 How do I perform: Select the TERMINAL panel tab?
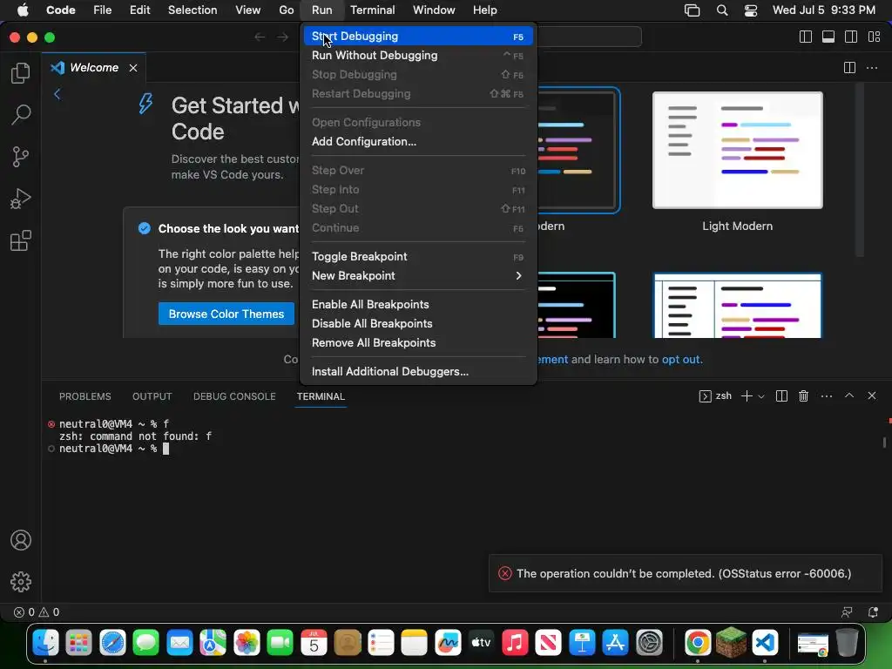pyautogui.click(x=321, y=396)
